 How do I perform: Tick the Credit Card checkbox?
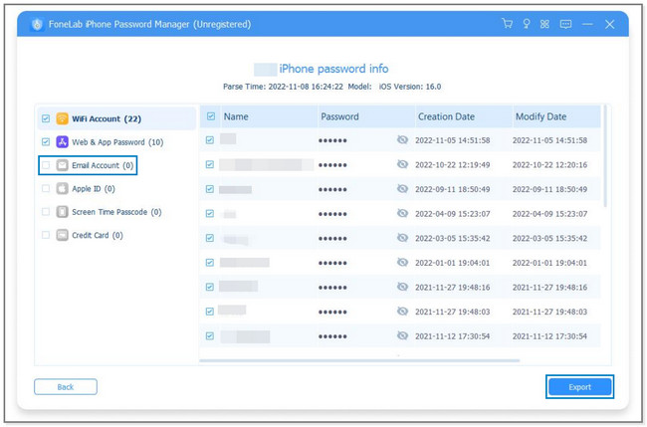(x=46, y=235)
